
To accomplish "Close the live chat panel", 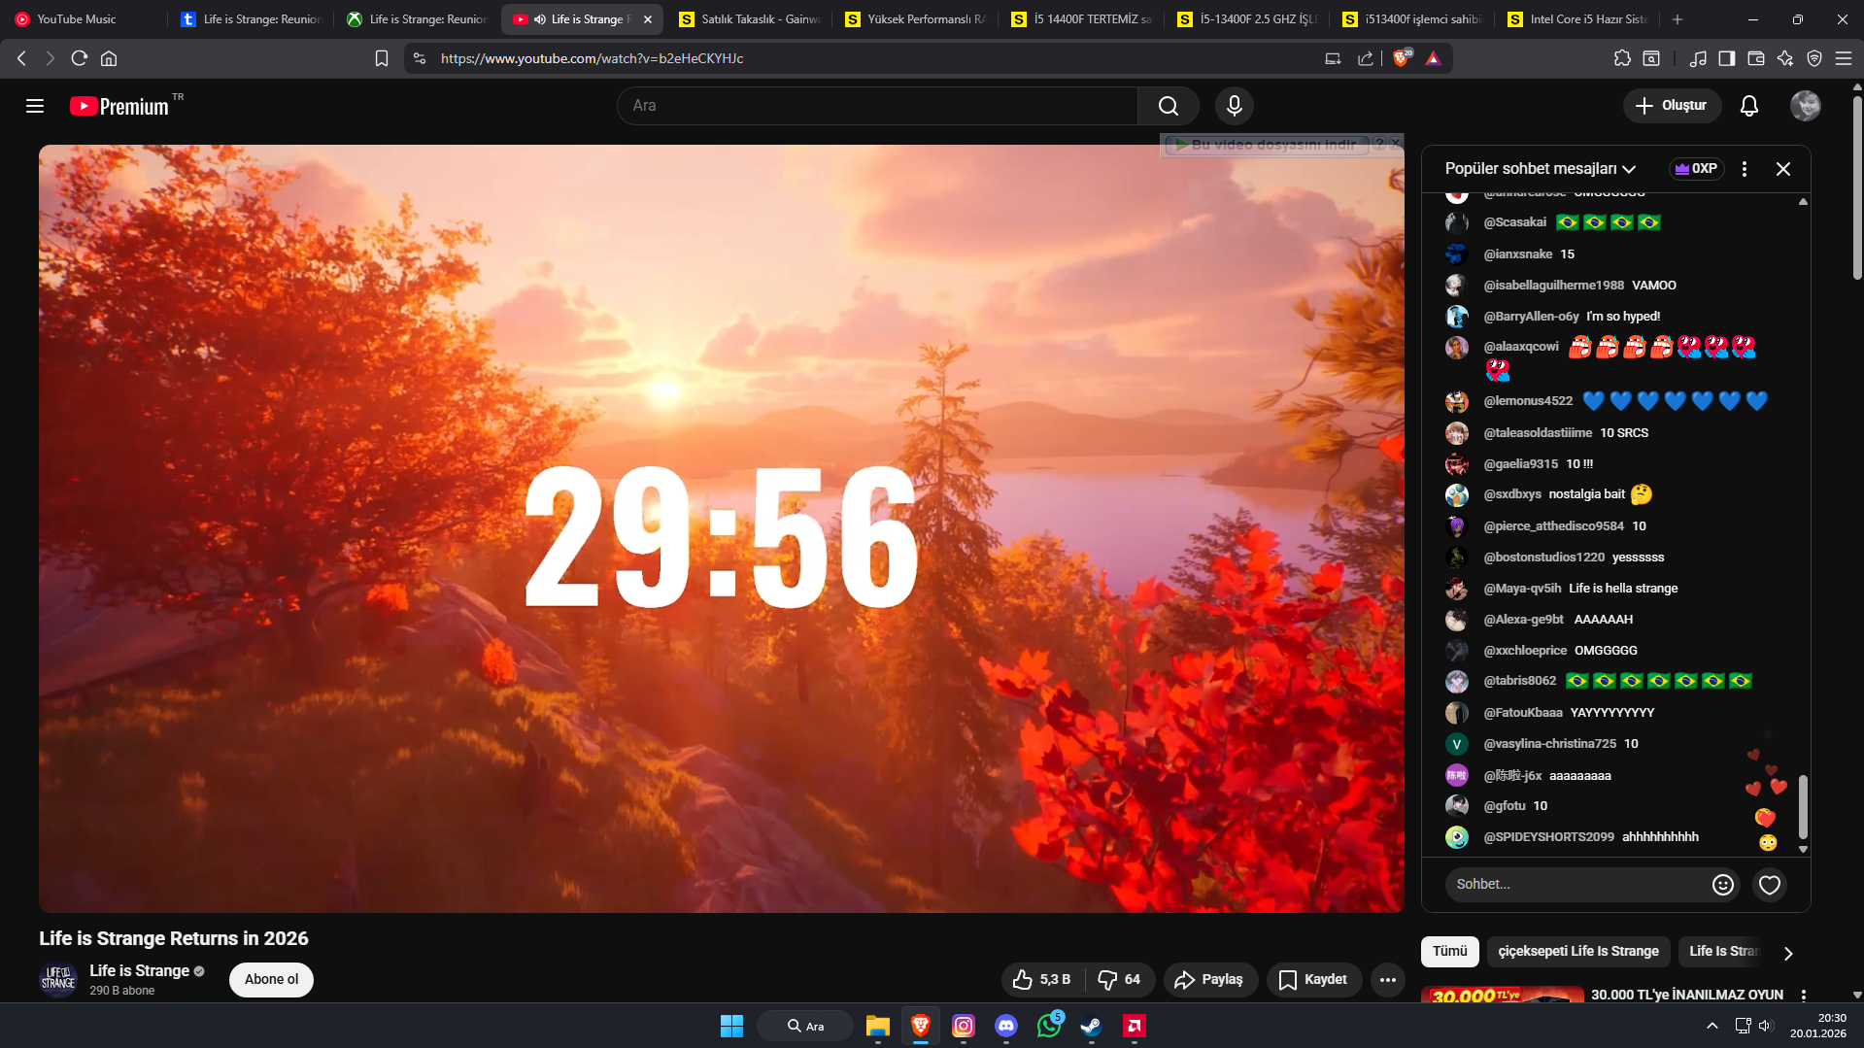I will pos(1783,169).
